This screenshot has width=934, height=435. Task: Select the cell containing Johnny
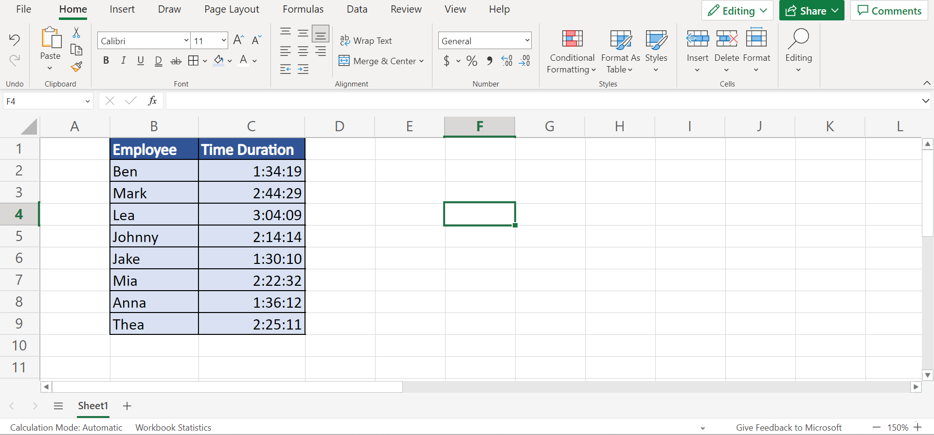click(154, 237)
